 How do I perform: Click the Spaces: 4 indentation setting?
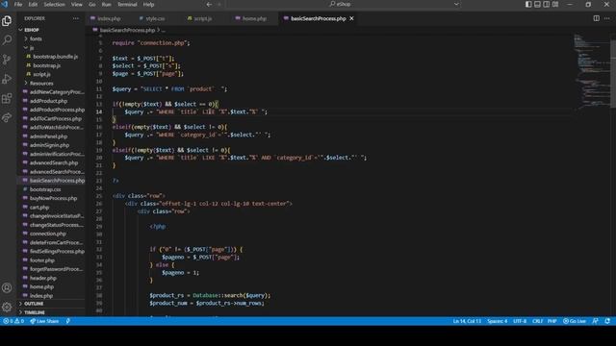[497, 321]
